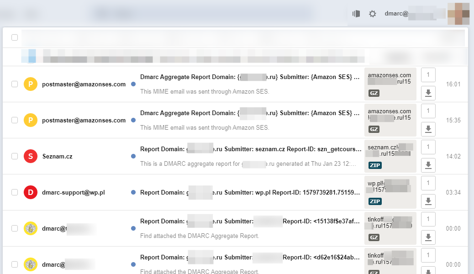Download attachment from the 16:01 Amazon SES email

click(x=428, y=93)
